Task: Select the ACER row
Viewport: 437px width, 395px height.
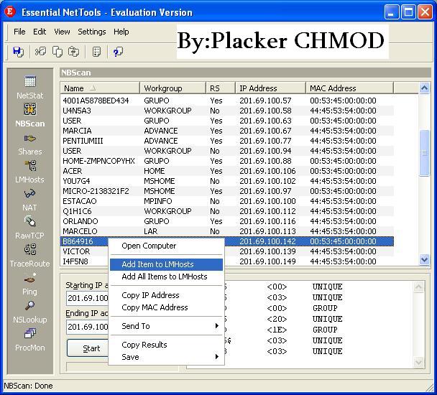Action: [x=227, y=171]
